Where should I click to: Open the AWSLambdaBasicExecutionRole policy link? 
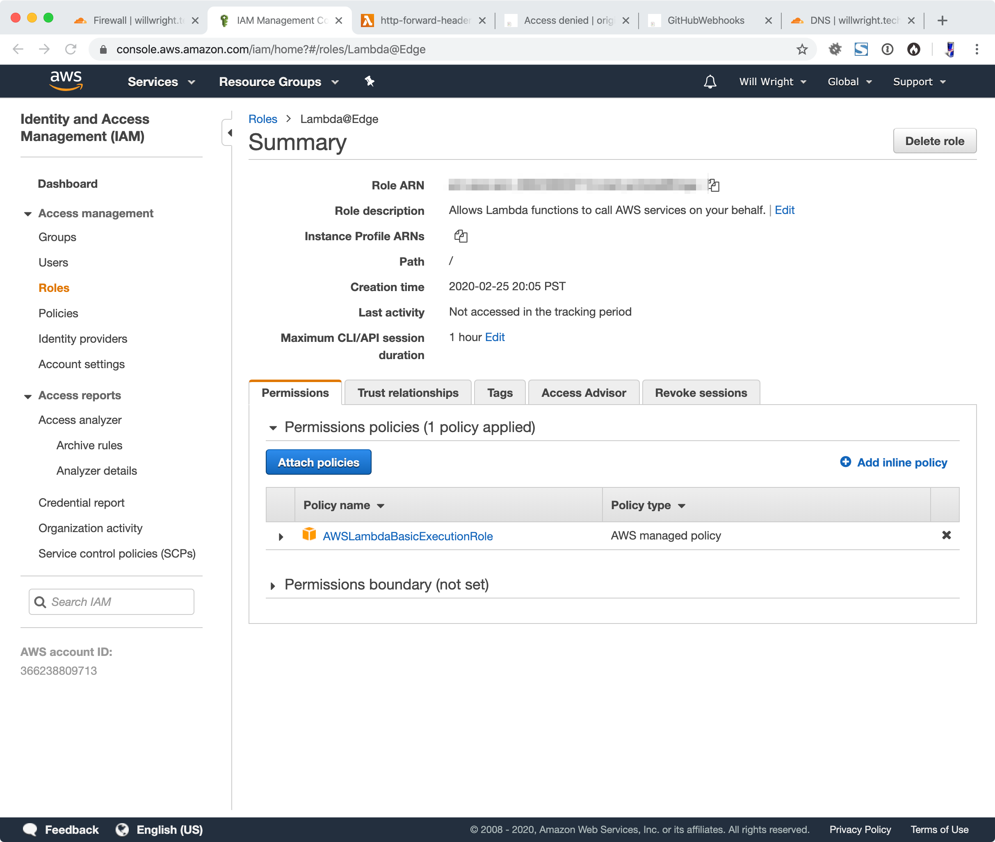[408, 536]
